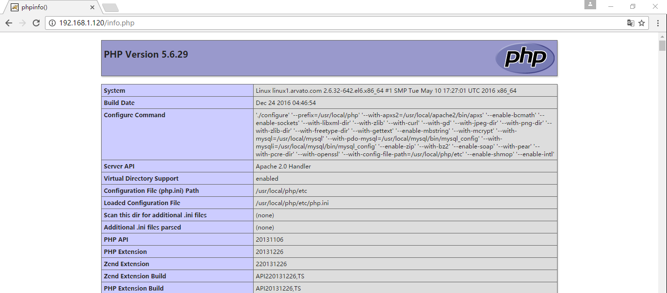Click the 'enabled' value
Image resolution: width=667 pixels, height=293 pixels.
(x=267, y=179)
